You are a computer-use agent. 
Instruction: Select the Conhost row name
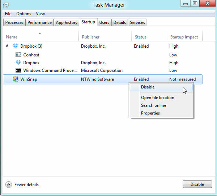pyautogui.click(x=31, y=55)
